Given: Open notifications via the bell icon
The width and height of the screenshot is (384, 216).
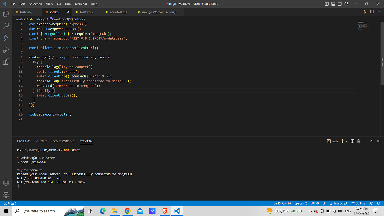Looking at the screenshot, I should 378,203.
